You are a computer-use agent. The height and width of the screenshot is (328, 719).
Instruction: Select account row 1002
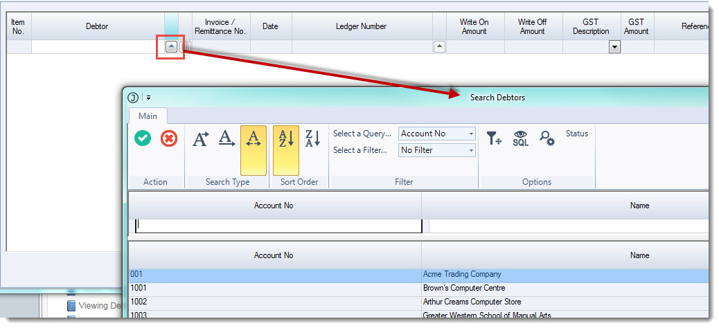tap(275, 302)
